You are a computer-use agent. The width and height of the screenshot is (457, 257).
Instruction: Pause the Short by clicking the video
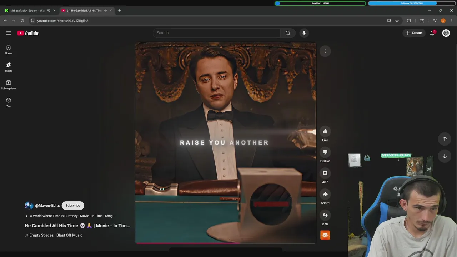tap(225, 143)
